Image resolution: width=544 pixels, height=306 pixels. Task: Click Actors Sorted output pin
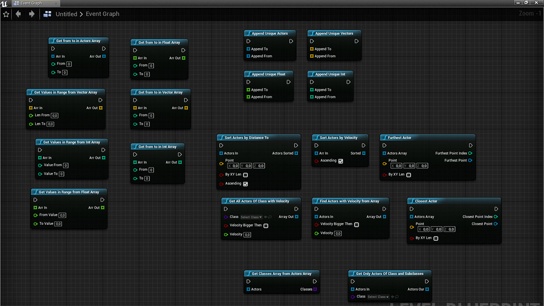click(x=296, y=153)
